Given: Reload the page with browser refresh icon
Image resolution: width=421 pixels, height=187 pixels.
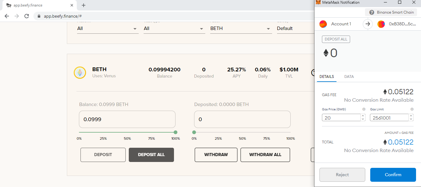Looking at the screenshot, I should click(27, 16).
